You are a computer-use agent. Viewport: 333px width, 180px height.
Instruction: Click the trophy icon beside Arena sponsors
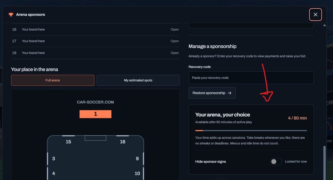click(x=11, y=15)
